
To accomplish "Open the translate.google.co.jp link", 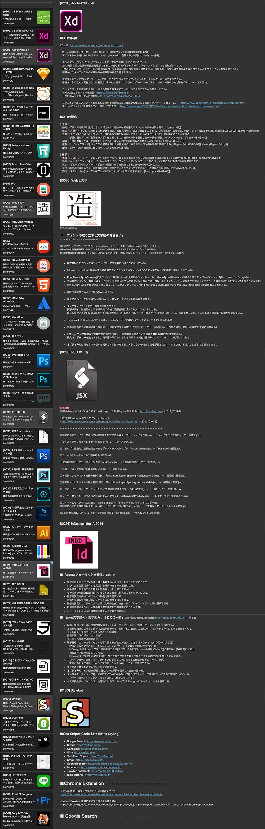I will point(110,764).
